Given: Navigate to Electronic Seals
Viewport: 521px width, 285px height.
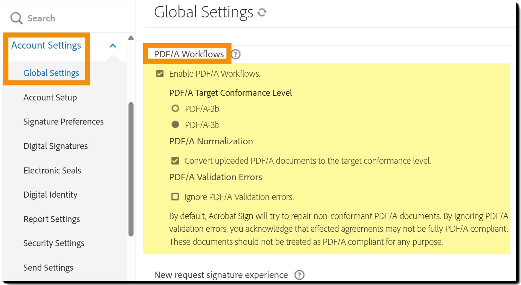Looking at the screenshot, I should [x=52, y=170].
